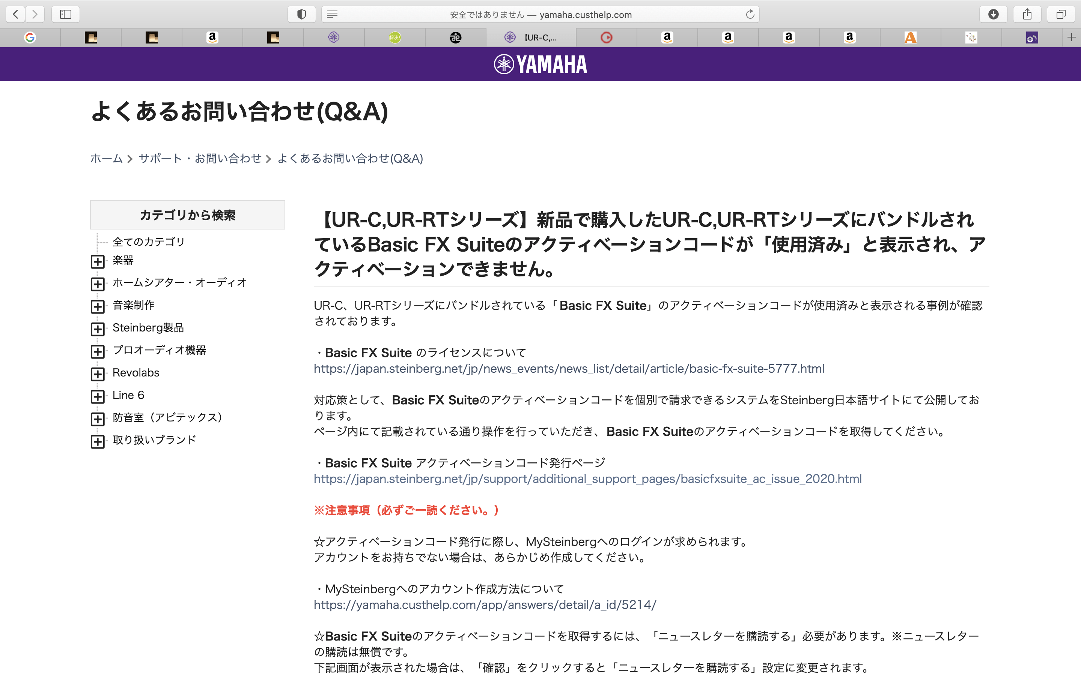Viewport: 1081px width, 675px height.
Task: Open Reader view icon in address bar
Action: [x=332, y=14]
